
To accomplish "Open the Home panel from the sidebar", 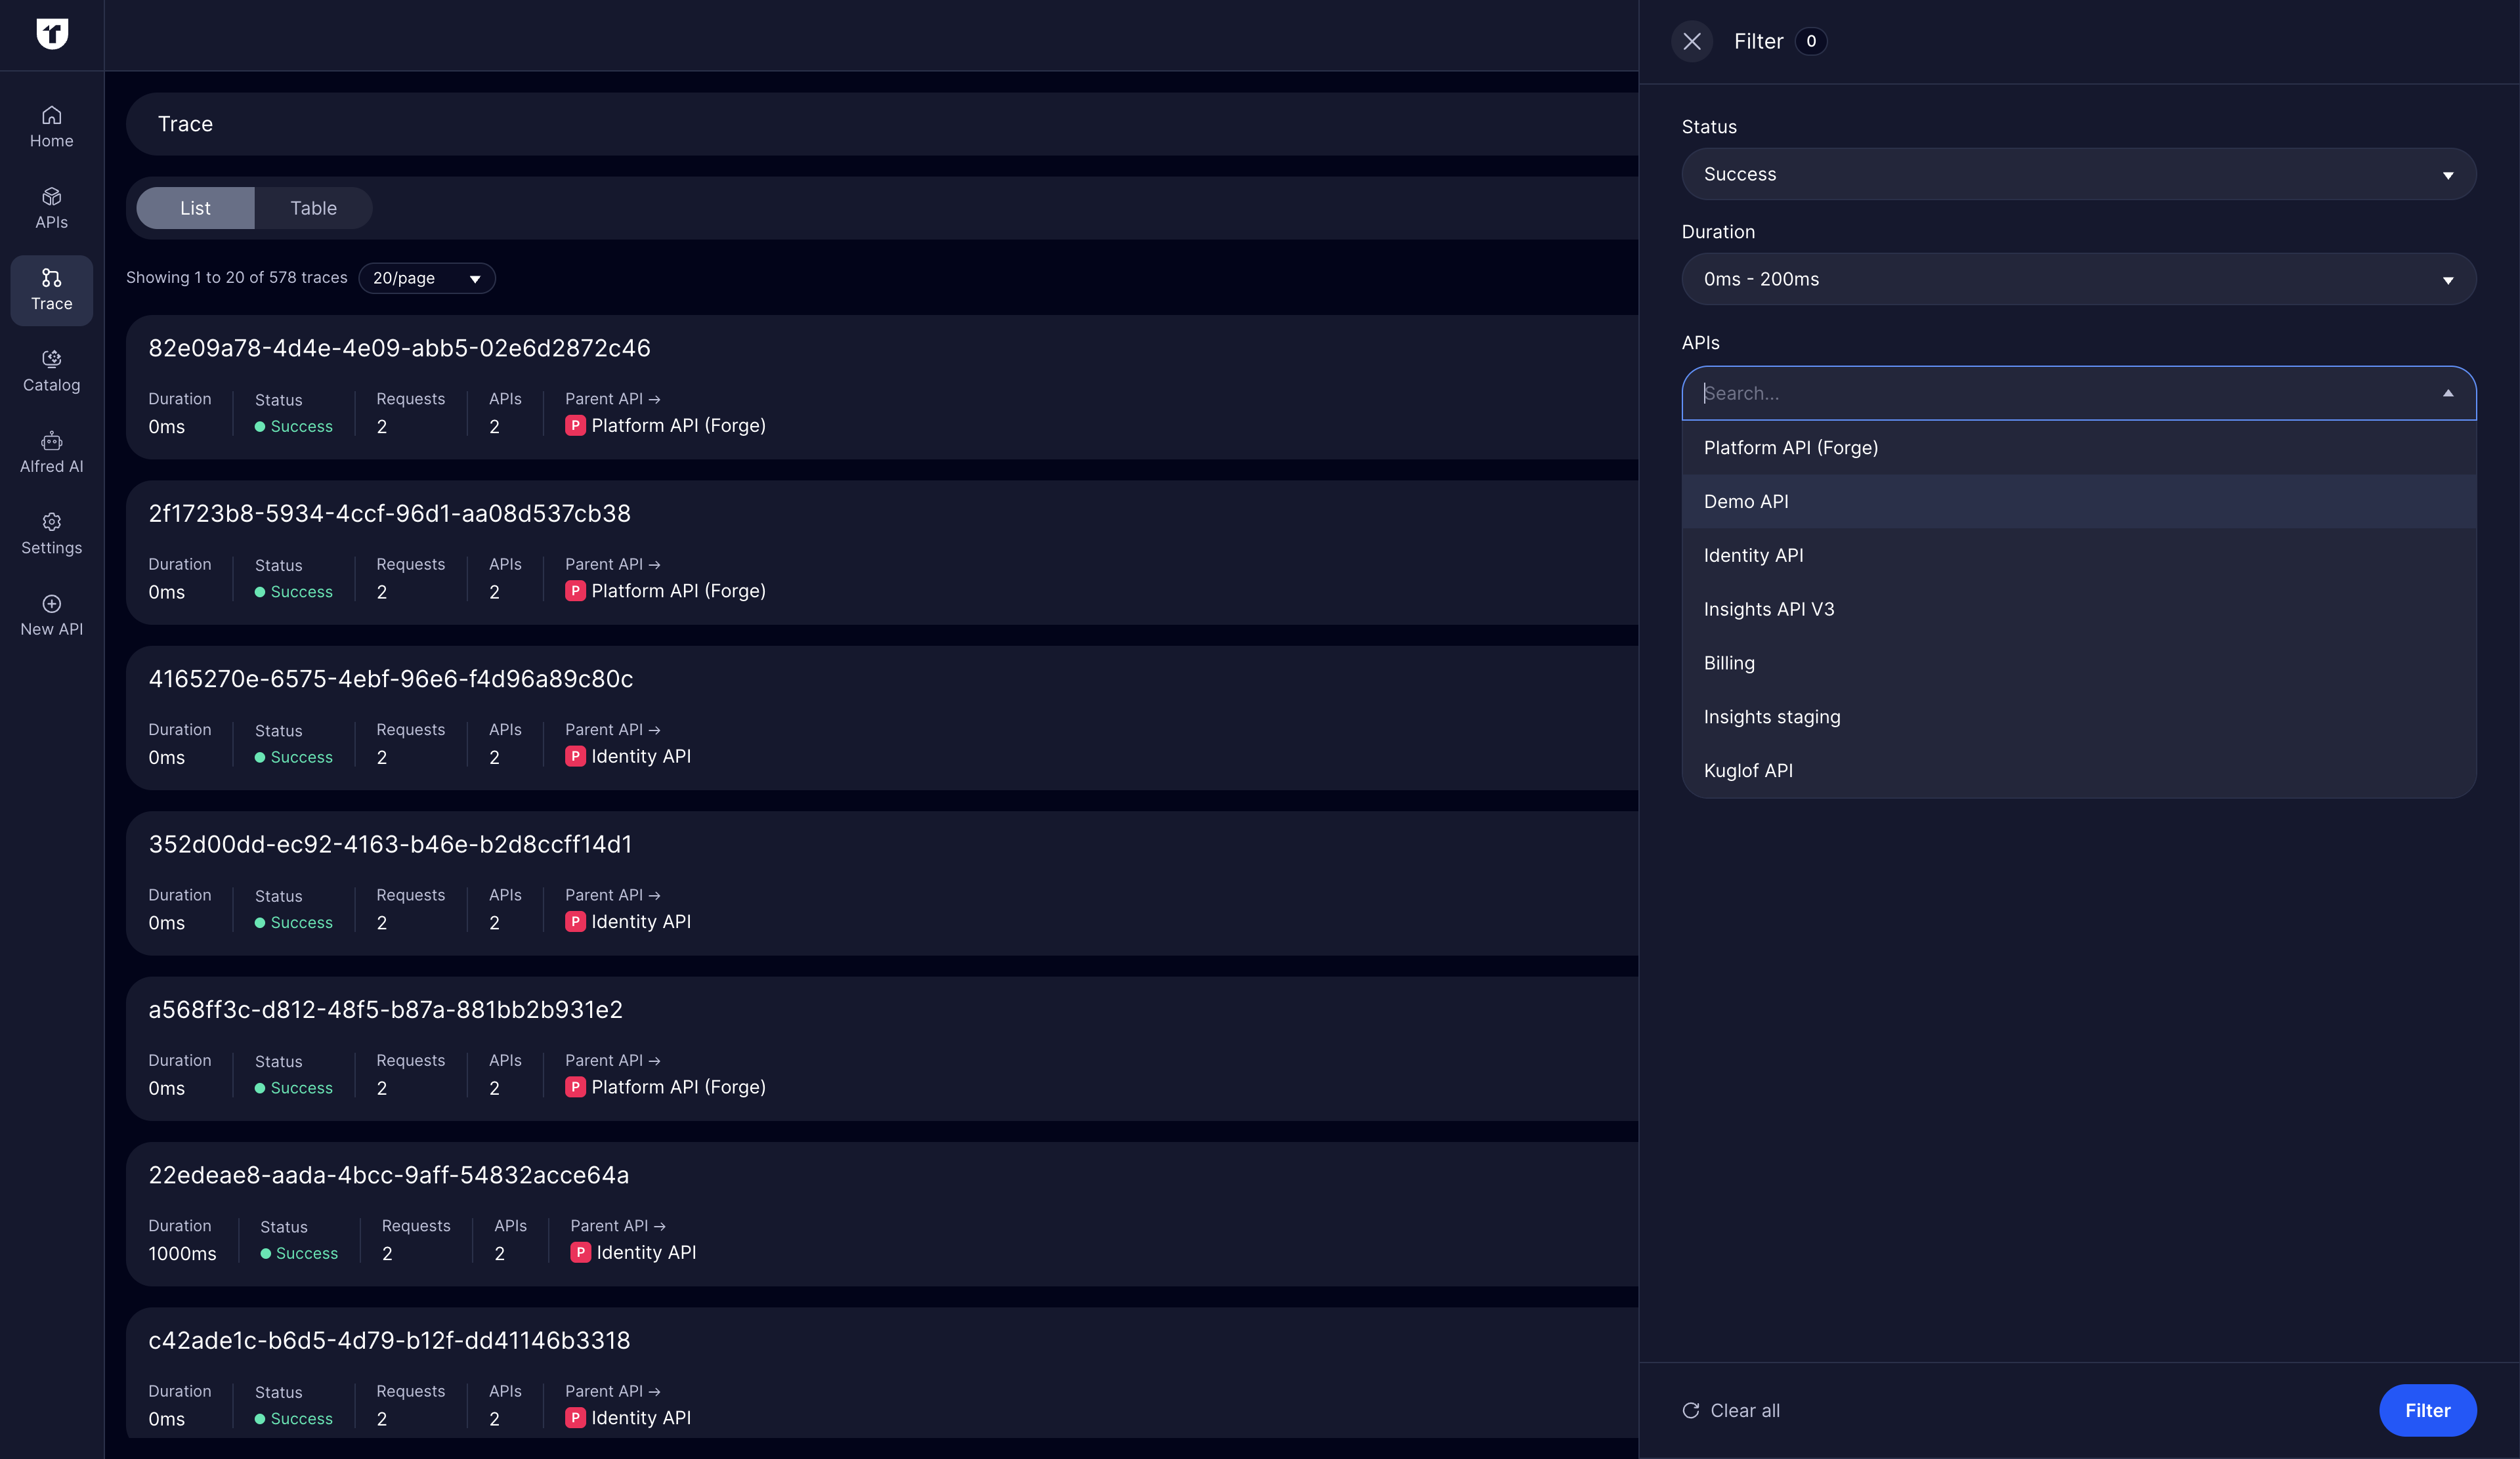I will (x=51, y=124).
